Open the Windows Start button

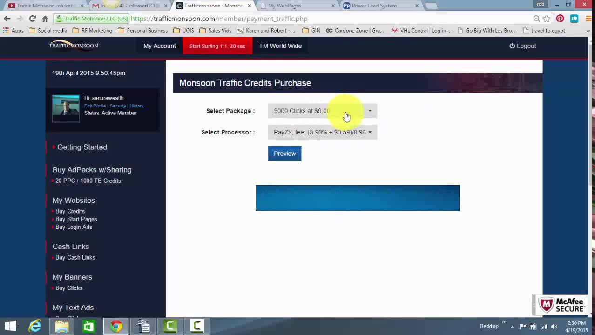coord(10,326)
